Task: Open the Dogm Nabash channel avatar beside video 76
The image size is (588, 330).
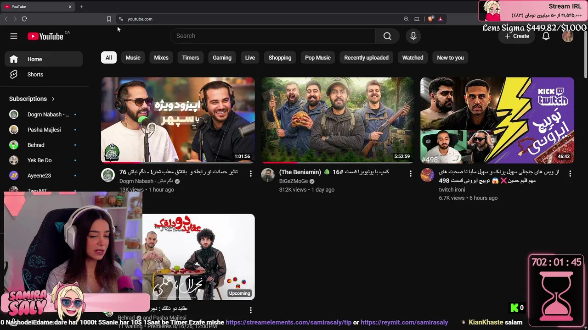Action: click(108, 175)
